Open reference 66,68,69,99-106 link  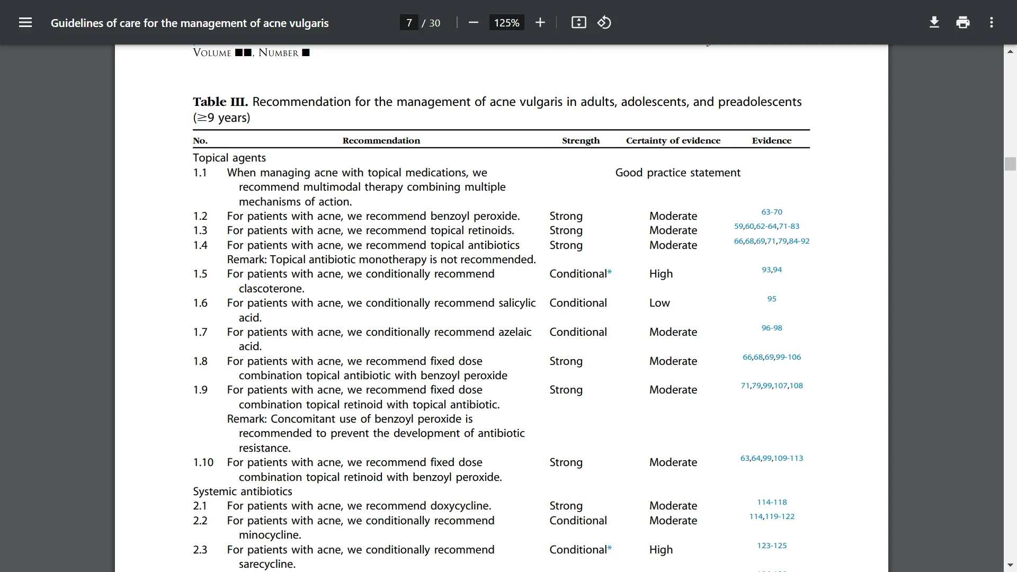(772, 357)
